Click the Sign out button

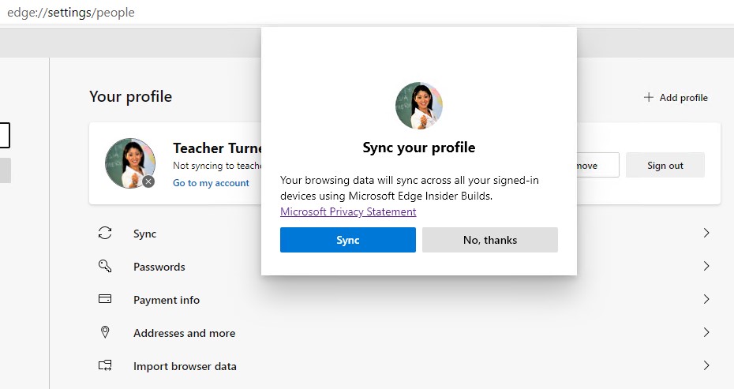(x=665, y=165)
